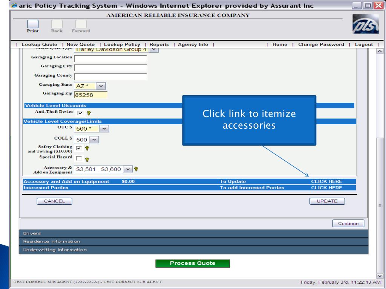Click CLICK HERE to update accessory equipment
Image resolution: width=386 pixels, height=289 pixels.
click(x=327, y=181)
